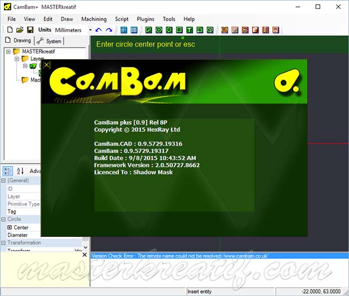Image resolution: width=349 pixels, height=296 pixels.
Task: Click the last orange machining toolbar icon
Action: click(276, 30)
